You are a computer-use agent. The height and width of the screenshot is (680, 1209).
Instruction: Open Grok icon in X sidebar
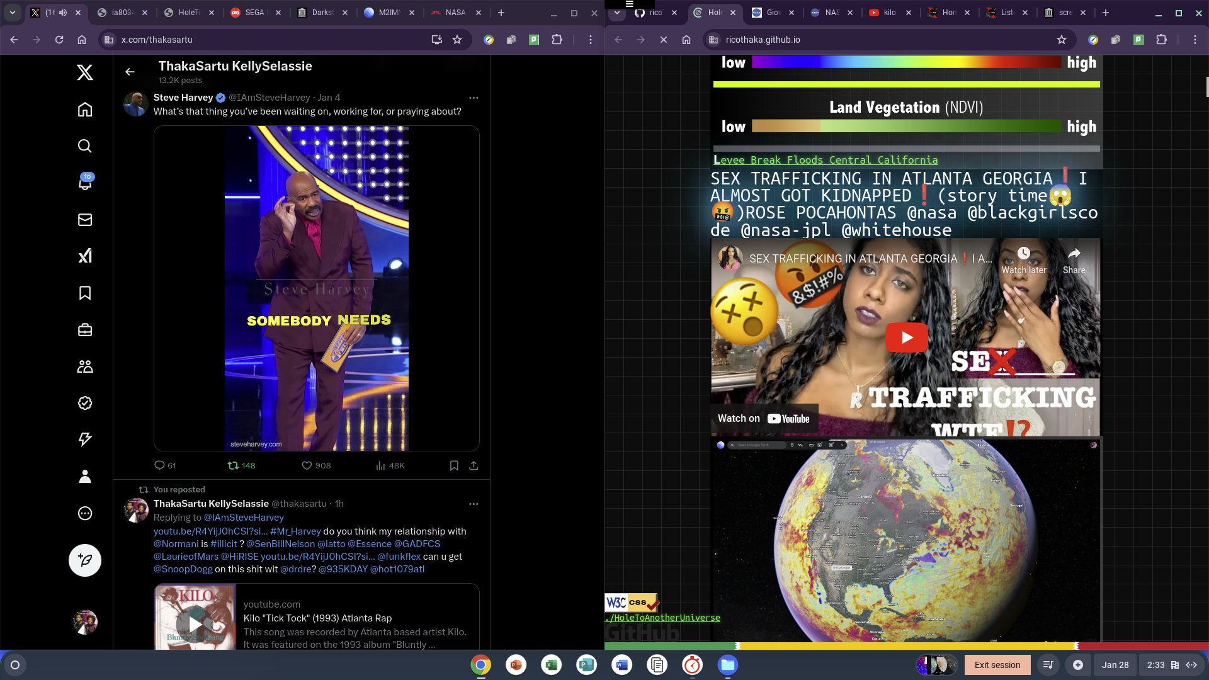[85, 256]
